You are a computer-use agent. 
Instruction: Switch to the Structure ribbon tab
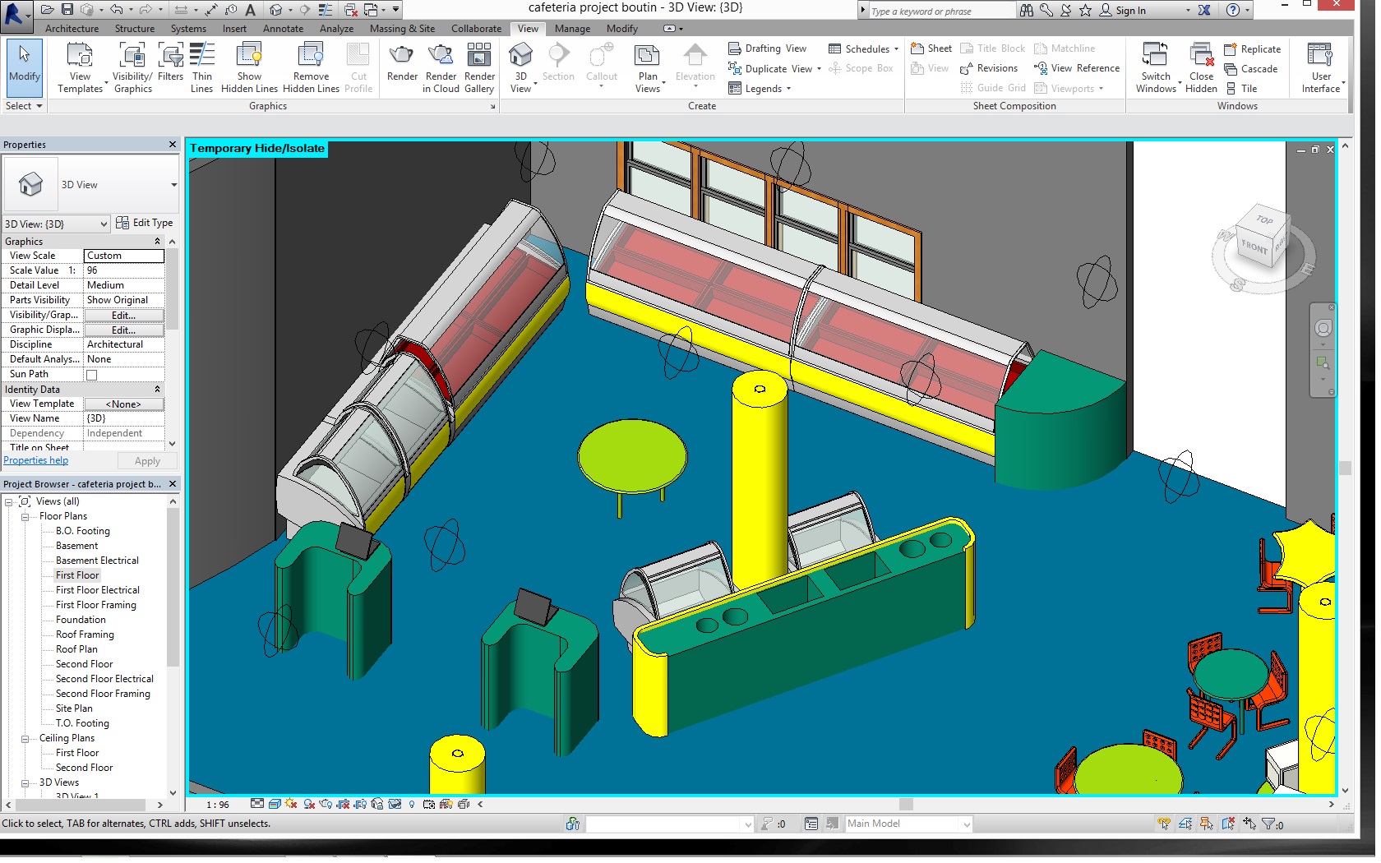tap(135, 29)
